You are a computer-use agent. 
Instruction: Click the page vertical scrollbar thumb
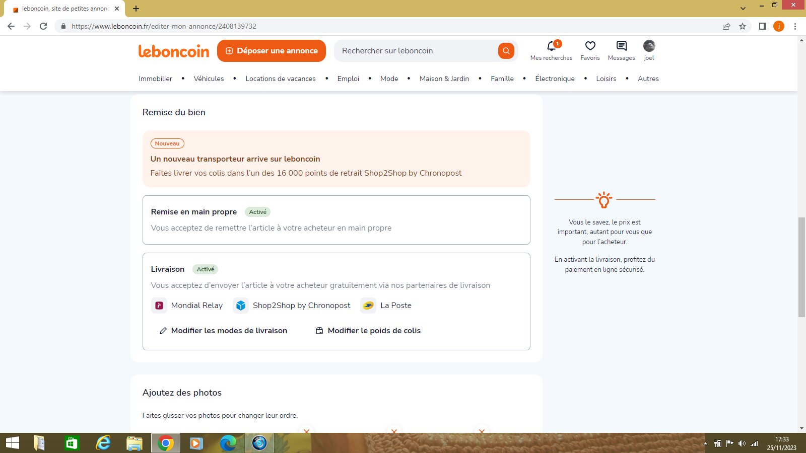click(801, 267)
